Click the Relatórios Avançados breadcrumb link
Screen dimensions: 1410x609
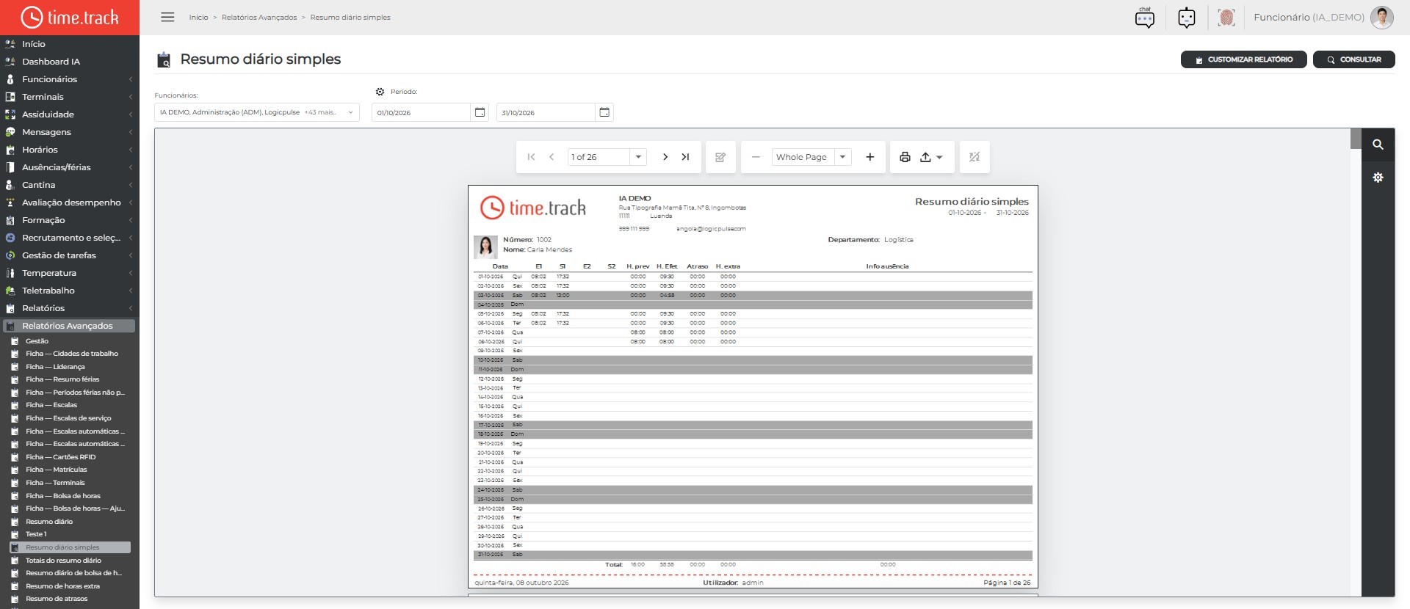[x=259, y=18]
